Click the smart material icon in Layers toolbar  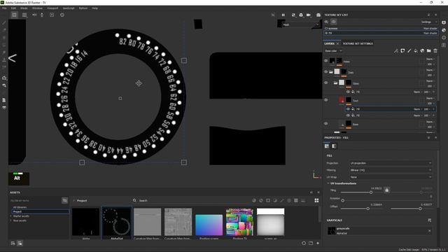[x=422, y=51]
